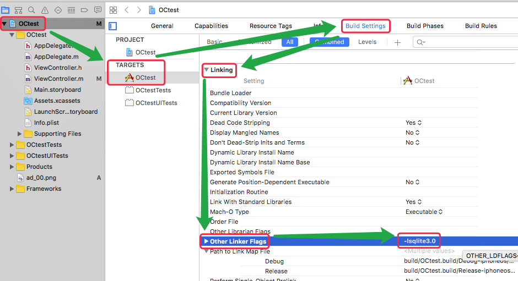Open the Mach-O Type Executable dropdown
This screenshot has width=518, height=281.
[x=424, y=212]
